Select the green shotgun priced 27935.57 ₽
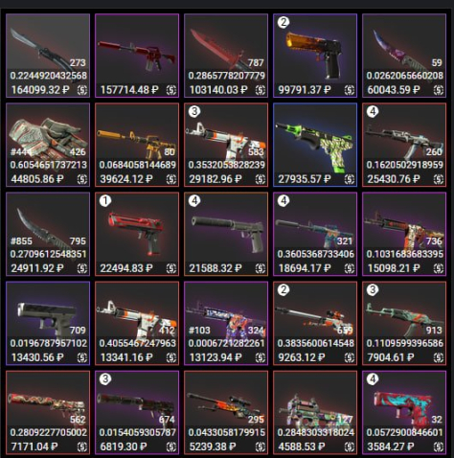This screenshot has height=458, width=454. point(315,145)
